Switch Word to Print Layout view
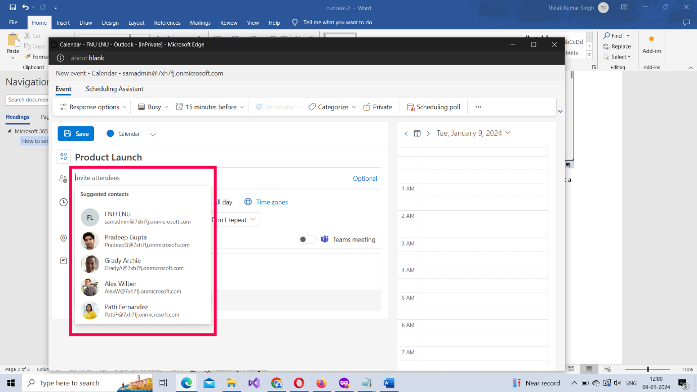 pyautogui.click(x=589, y=369)
